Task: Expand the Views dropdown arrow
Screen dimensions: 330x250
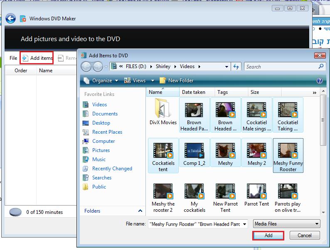Action: point(153,81)
